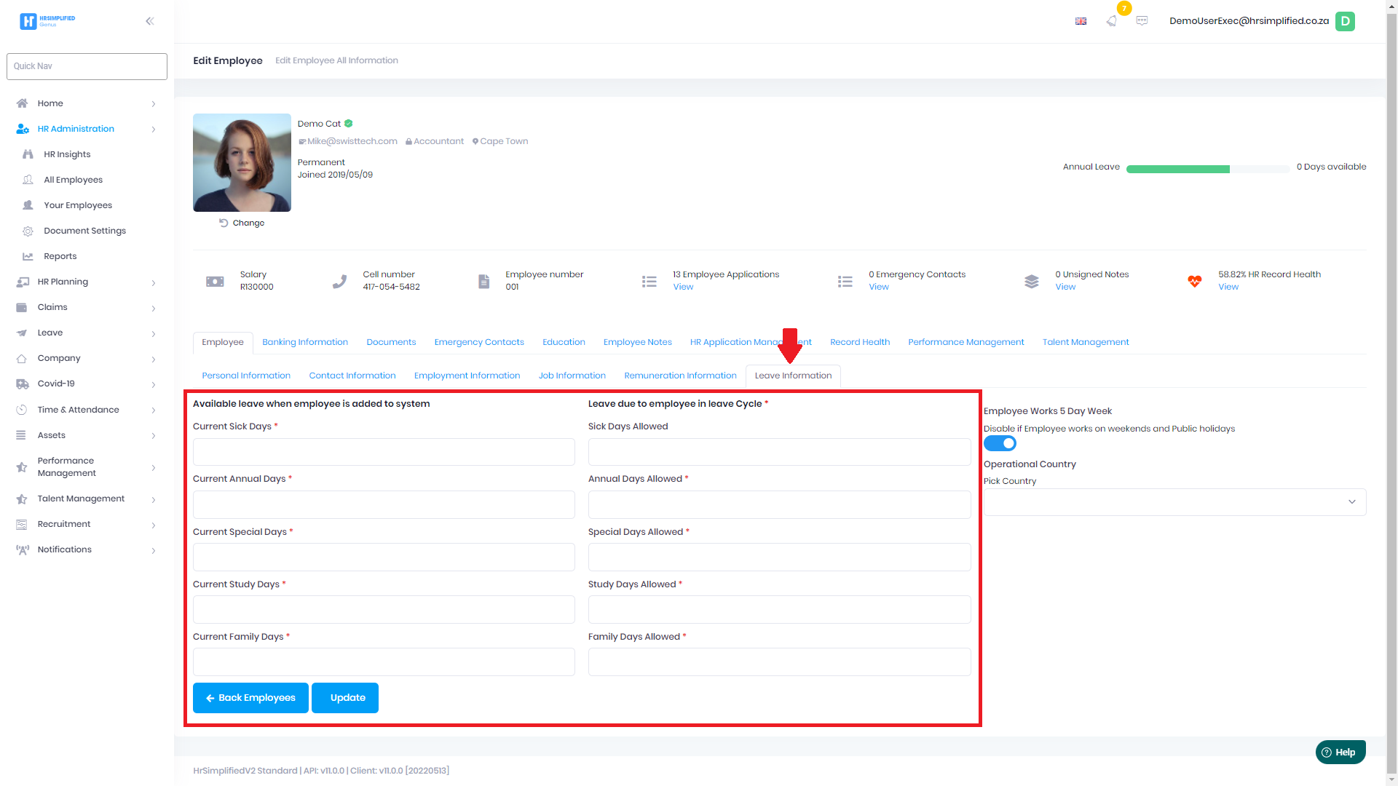Screen dimensions: 1398x786
Task: Open the chat messages icon
Action: [1142, 21]
